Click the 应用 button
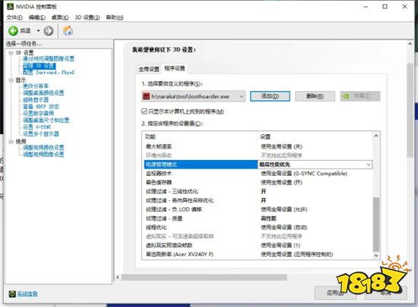This screenshot has width=418, height=307. click(335, 293)
